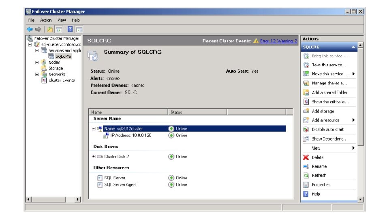Screen dimensions: 389x218
Task: Click the warning icon beside Recent Cluster Events
Action: point(256,41)
